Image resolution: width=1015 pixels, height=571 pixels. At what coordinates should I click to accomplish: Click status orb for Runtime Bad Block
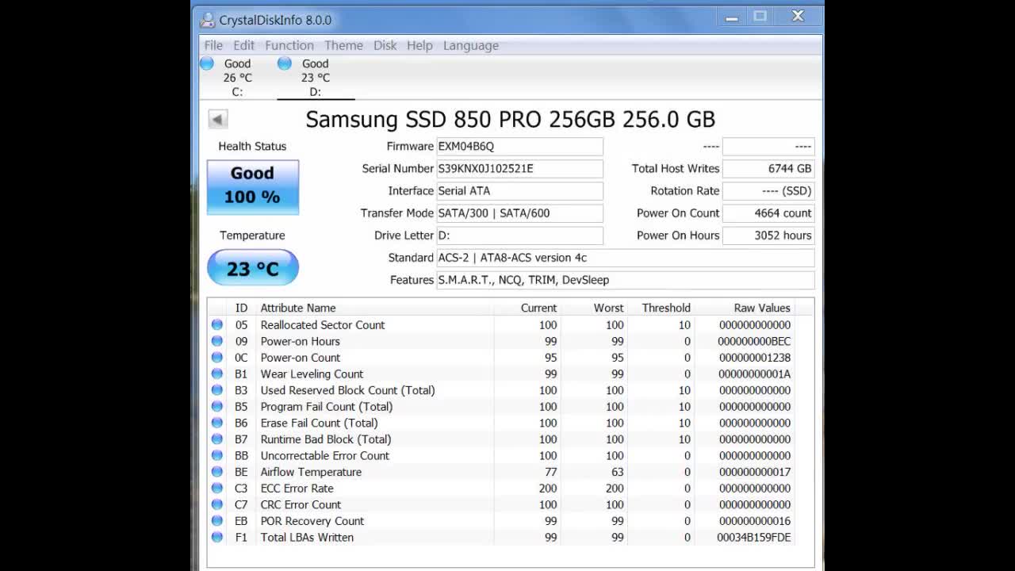click(x=216, y=439)
